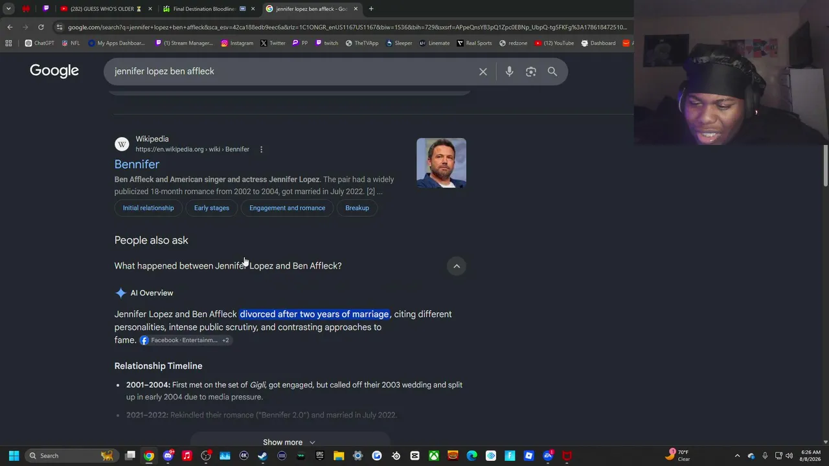The height and width of the screenshot is (466, 829).
Task: Open the Stream Manager bookmark
Action: click(x=184, y=43)
